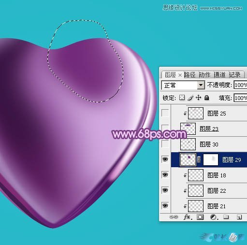The width and height of the screenshot is (247, 245).
Task: Add a layer mask button
Action: coord(200,217)
